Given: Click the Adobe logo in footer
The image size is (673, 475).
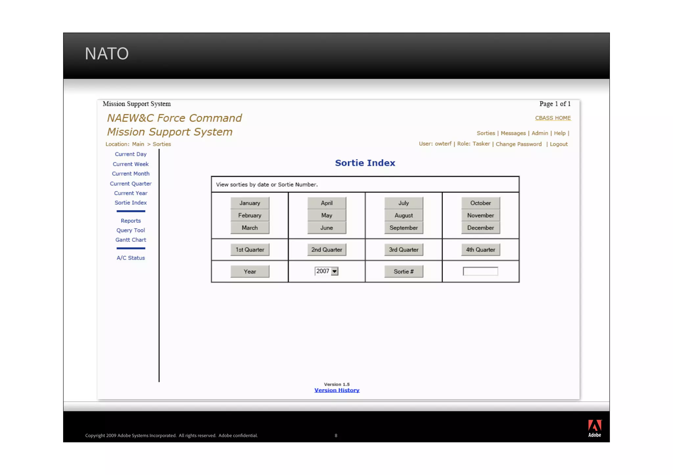Looking at the screenshot, I should click(x=594, y=428).
